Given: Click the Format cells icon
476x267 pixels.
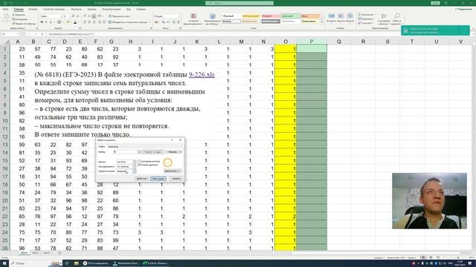Looking at the screenshot, I should 350,16.
